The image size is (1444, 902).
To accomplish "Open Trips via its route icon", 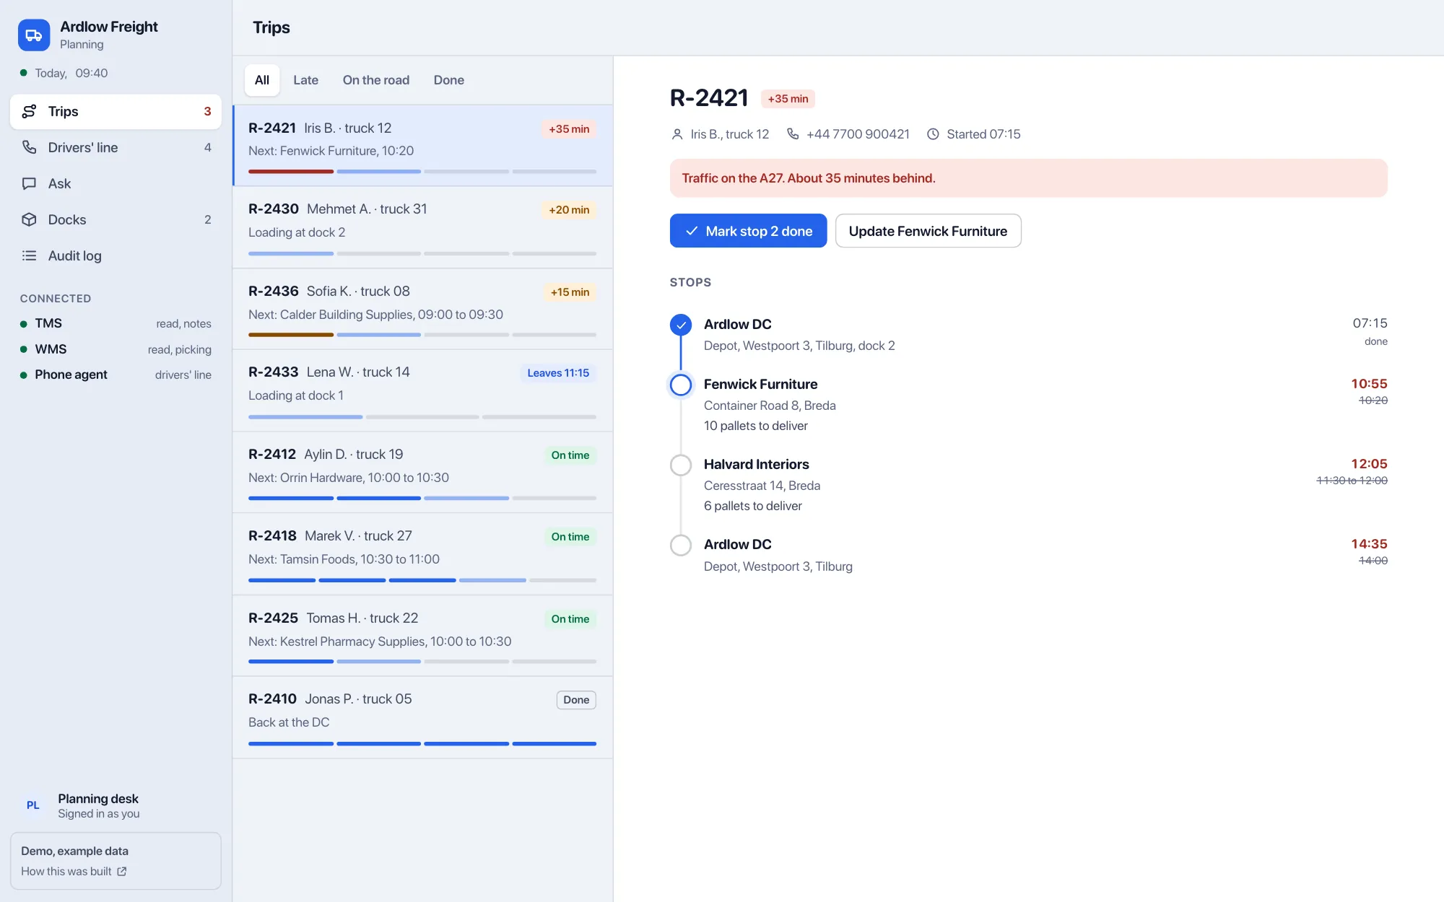I will tap(29, 111).
